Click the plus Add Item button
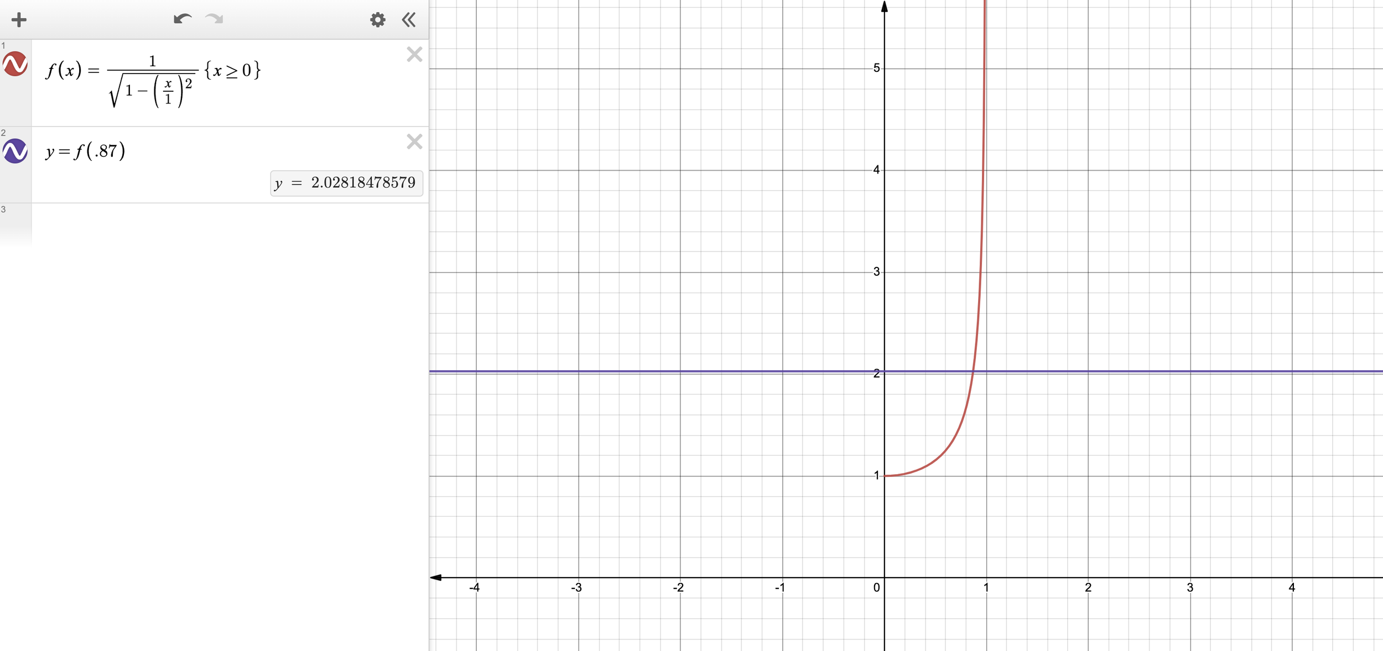This screenshot has width=1383, height=651. 19,20
